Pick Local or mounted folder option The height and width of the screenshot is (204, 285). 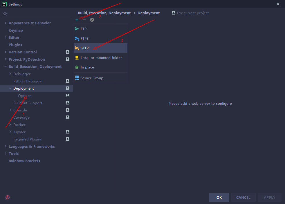click(x=100, y=58)
